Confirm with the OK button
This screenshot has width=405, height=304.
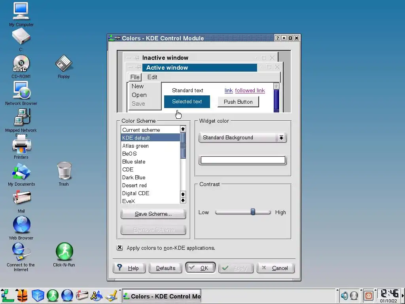click(x=200, y=268)
